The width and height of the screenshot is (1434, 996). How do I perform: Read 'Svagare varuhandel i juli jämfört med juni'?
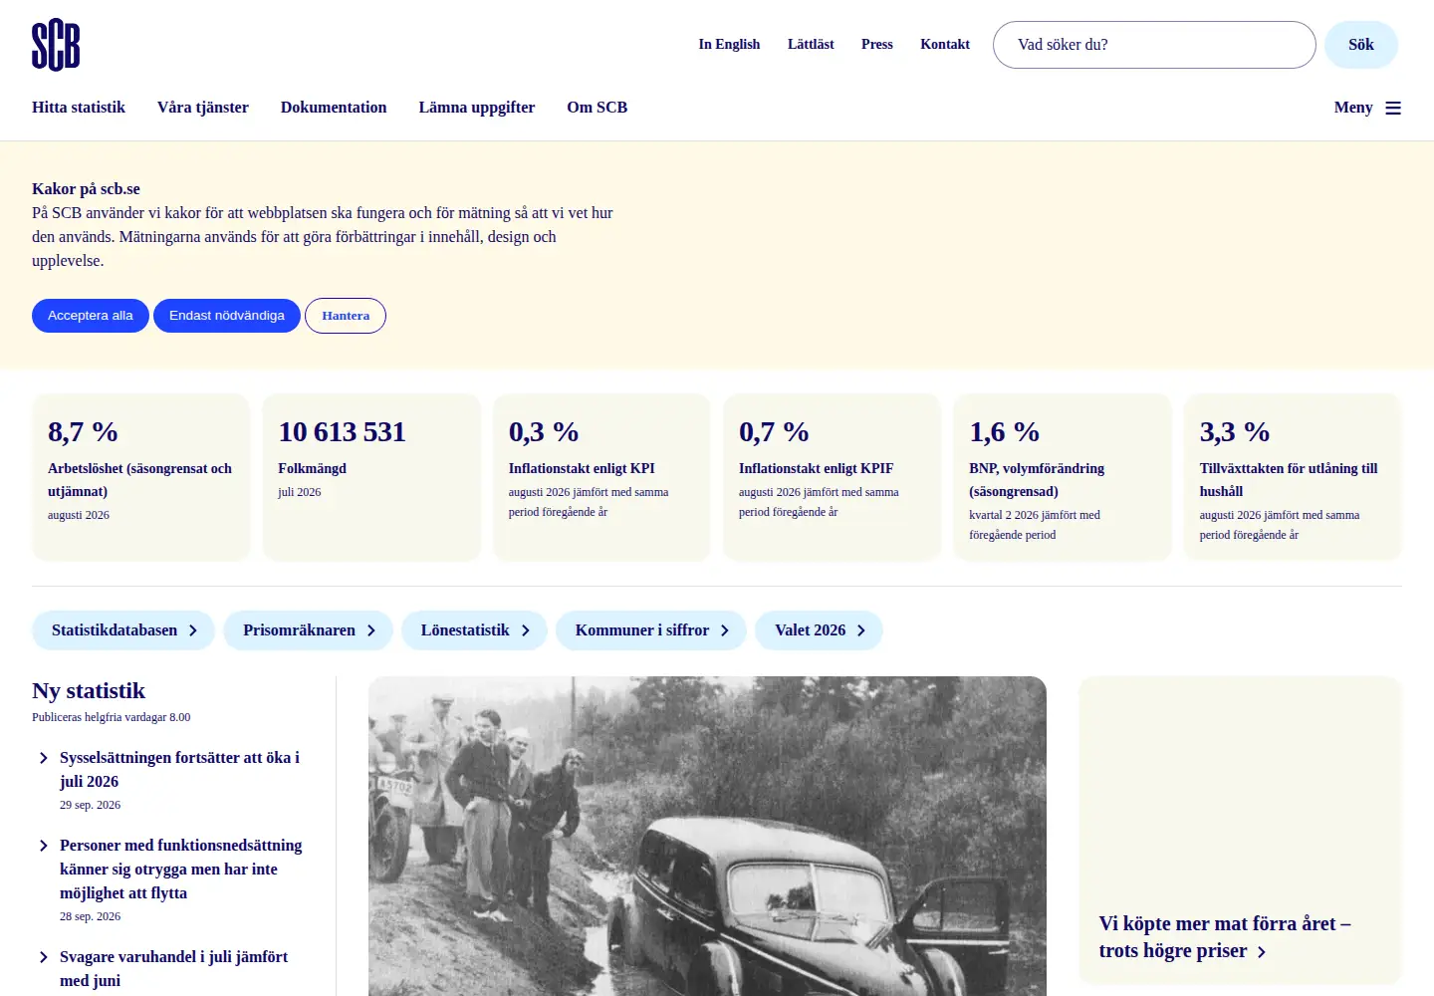click(x=173, y=969)
